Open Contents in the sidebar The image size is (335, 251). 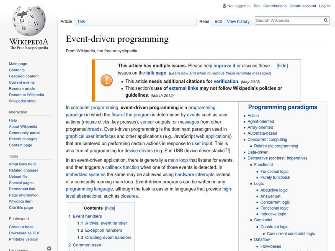pos(17,70)
